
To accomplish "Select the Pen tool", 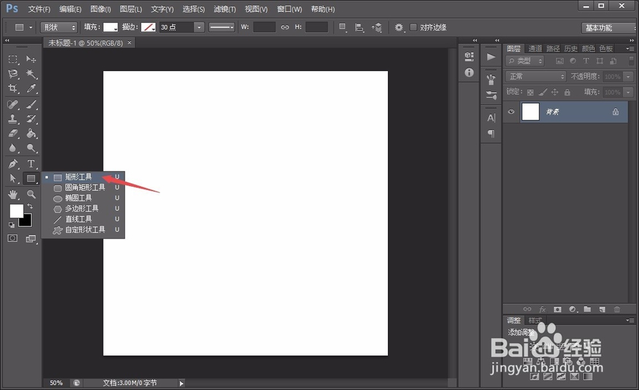I will (14, 164).
